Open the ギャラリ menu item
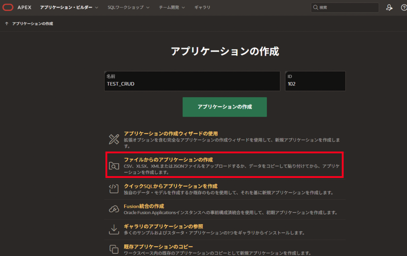 point(202,8)
